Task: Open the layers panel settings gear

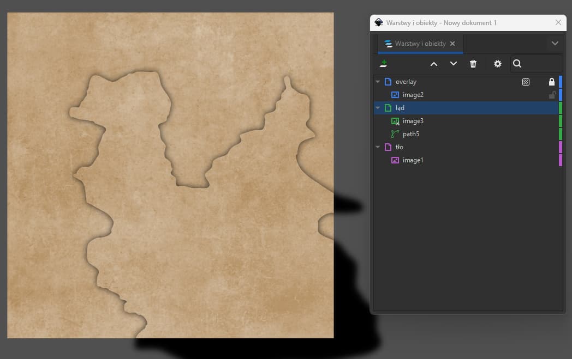Action: [x=497, y=64]
